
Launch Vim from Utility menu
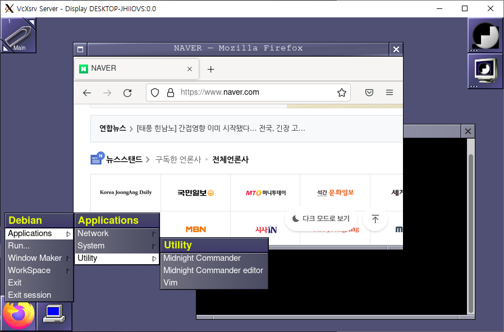[214, 283]
